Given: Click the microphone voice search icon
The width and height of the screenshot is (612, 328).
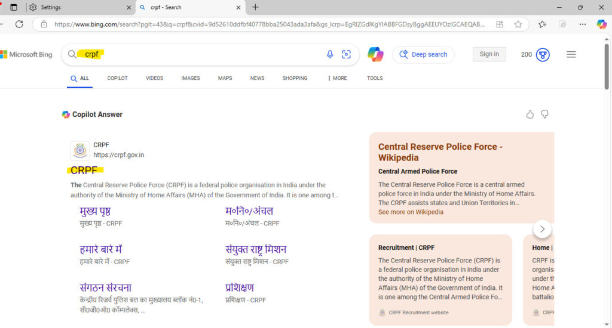Looking at the screenshot, I should coord(329,54).
